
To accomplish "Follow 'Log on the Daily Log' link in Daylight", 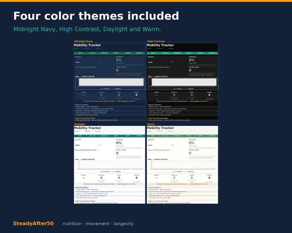I will pos(86,150).
